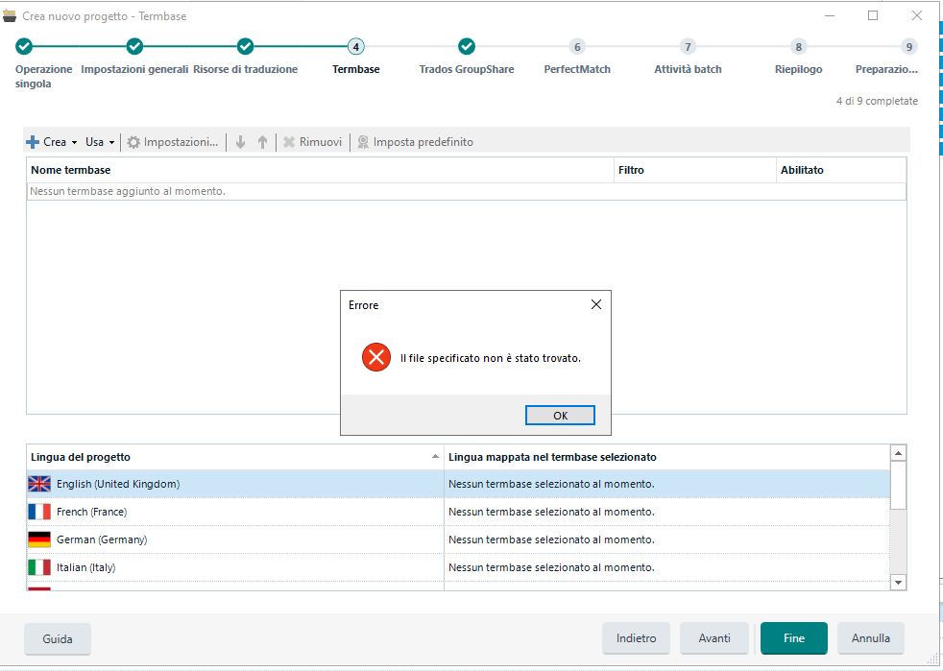The height and width of the screenshot is (671, 943).
Task: Click the Annulla button
Action: pos(871,638)
